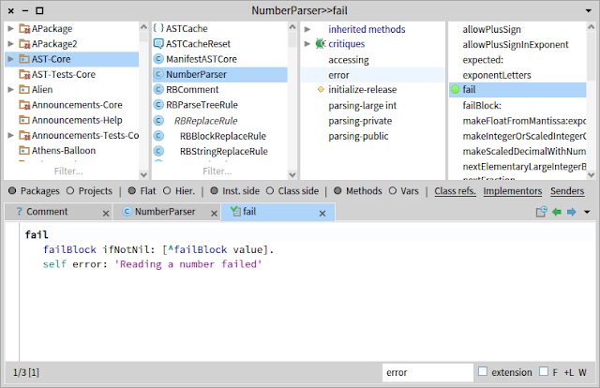Click the +L status bar indicator

click(x=569, y=372)
